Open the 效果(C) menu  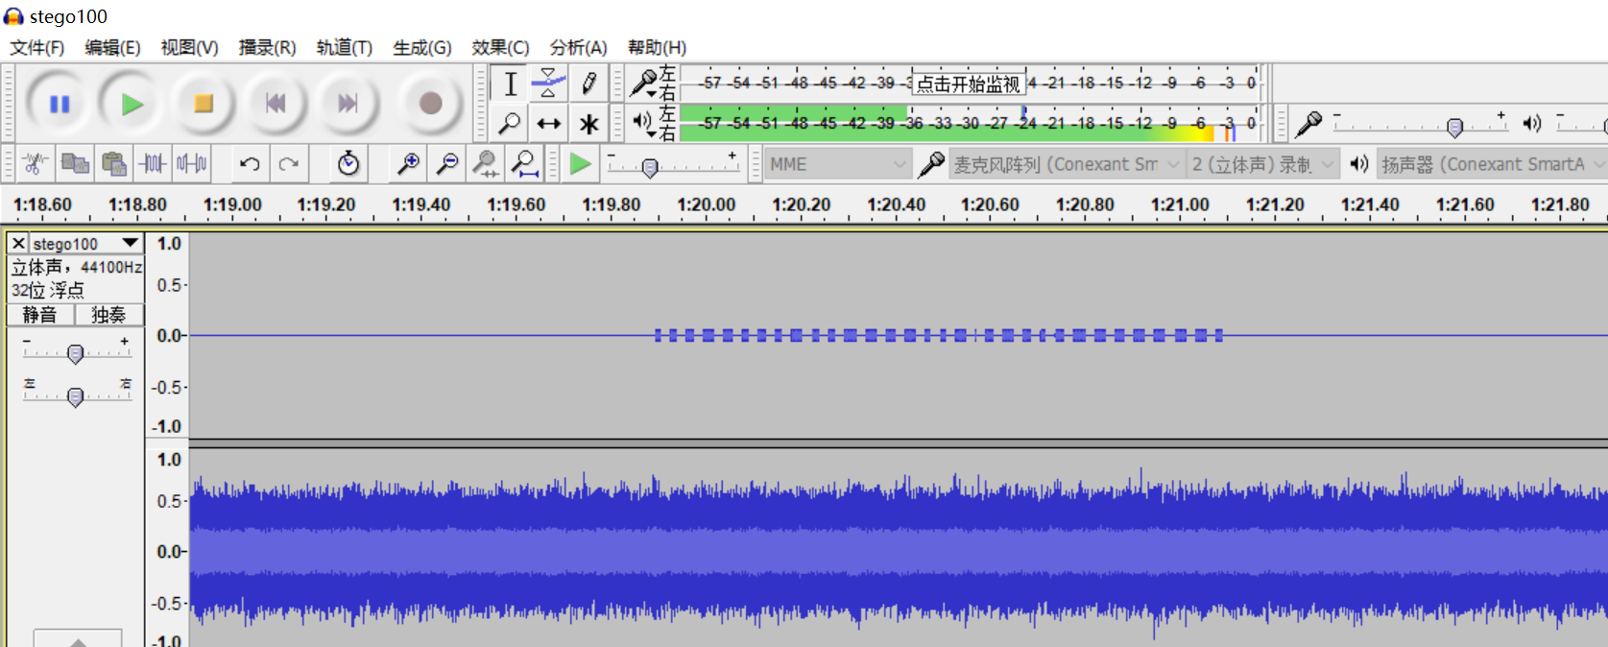(500, 47)
